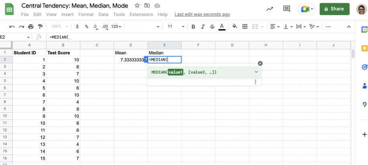
Task: Open the Insert menu
Action: tap(67, 14)
